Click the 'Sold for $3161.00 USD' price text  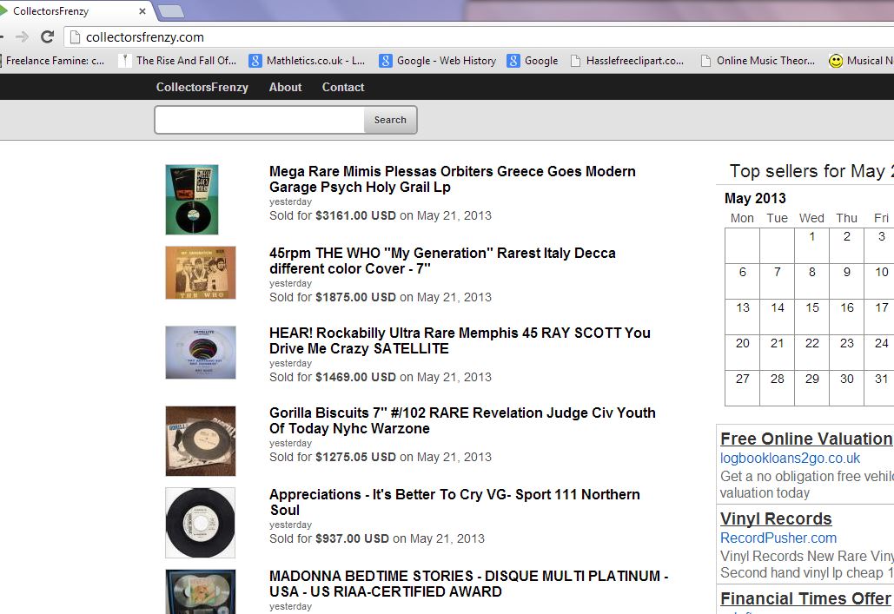(x=333, y=215)
